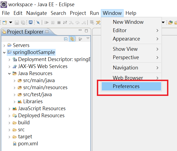Image resolution: width=177 pixels, height=151 pixels.
Task: Select the springBootSample project
Action: pyautogui.click(x=31, y=52)
